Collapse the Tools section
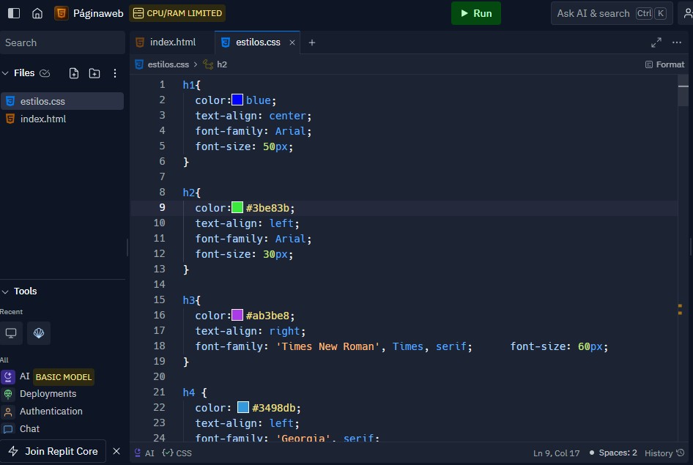This screenshot has width=693, height=465. tap(5, 291)
